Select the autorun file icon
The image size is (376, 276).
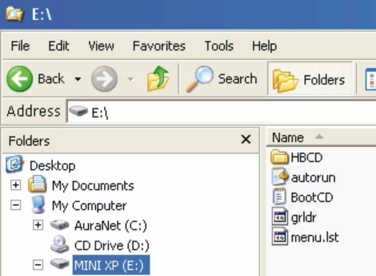tap(280, 177)
